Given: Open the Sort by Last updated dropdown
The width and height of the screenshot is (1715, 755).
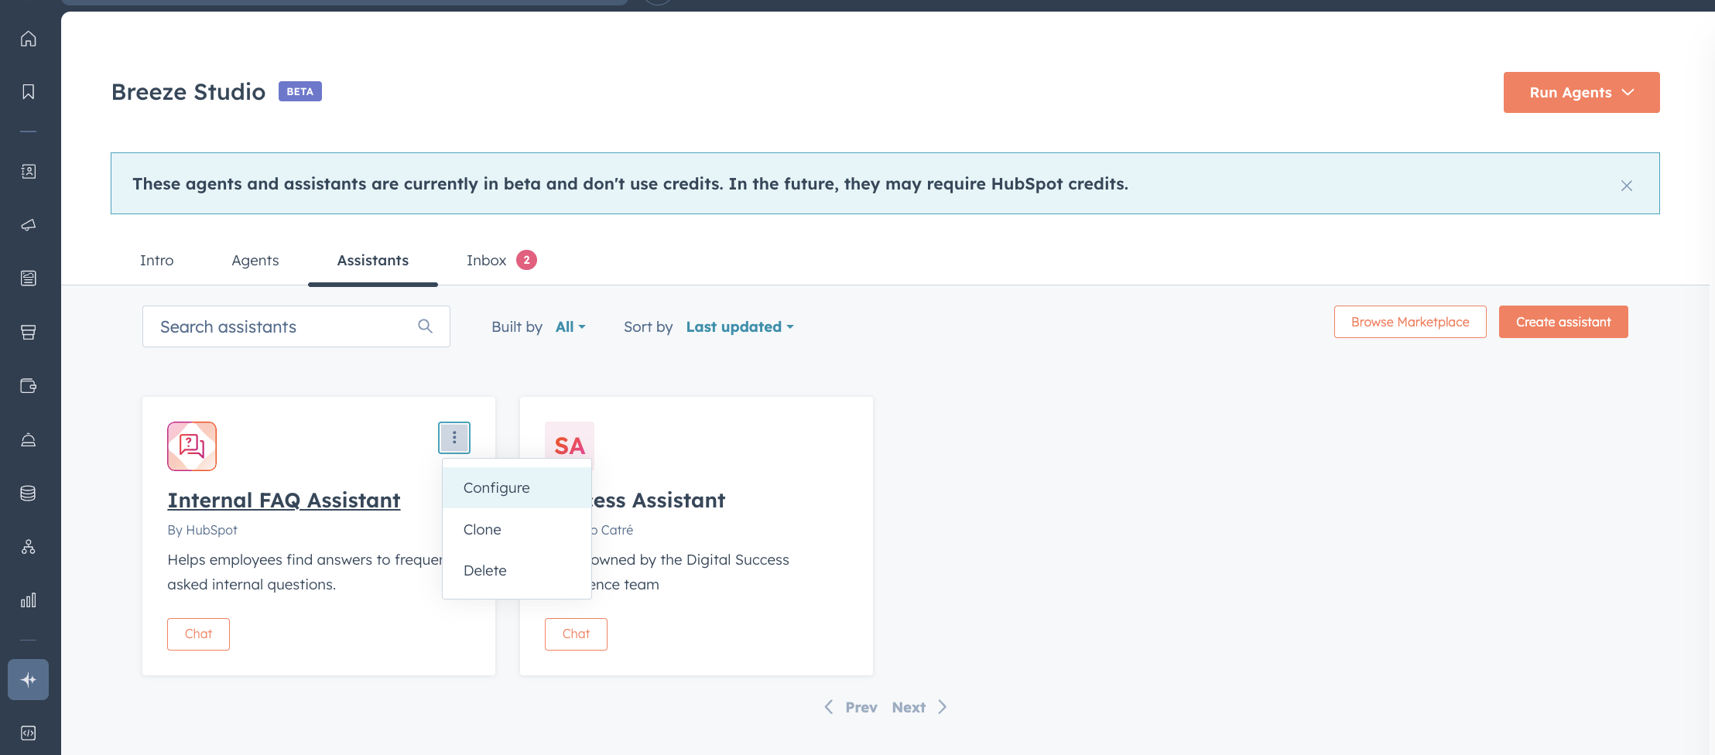Looking at the screenshot, I should [740, 327].
